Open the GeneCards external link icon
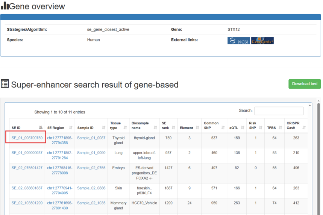Viewport: 323px width, 215px height. click(262, 40)
